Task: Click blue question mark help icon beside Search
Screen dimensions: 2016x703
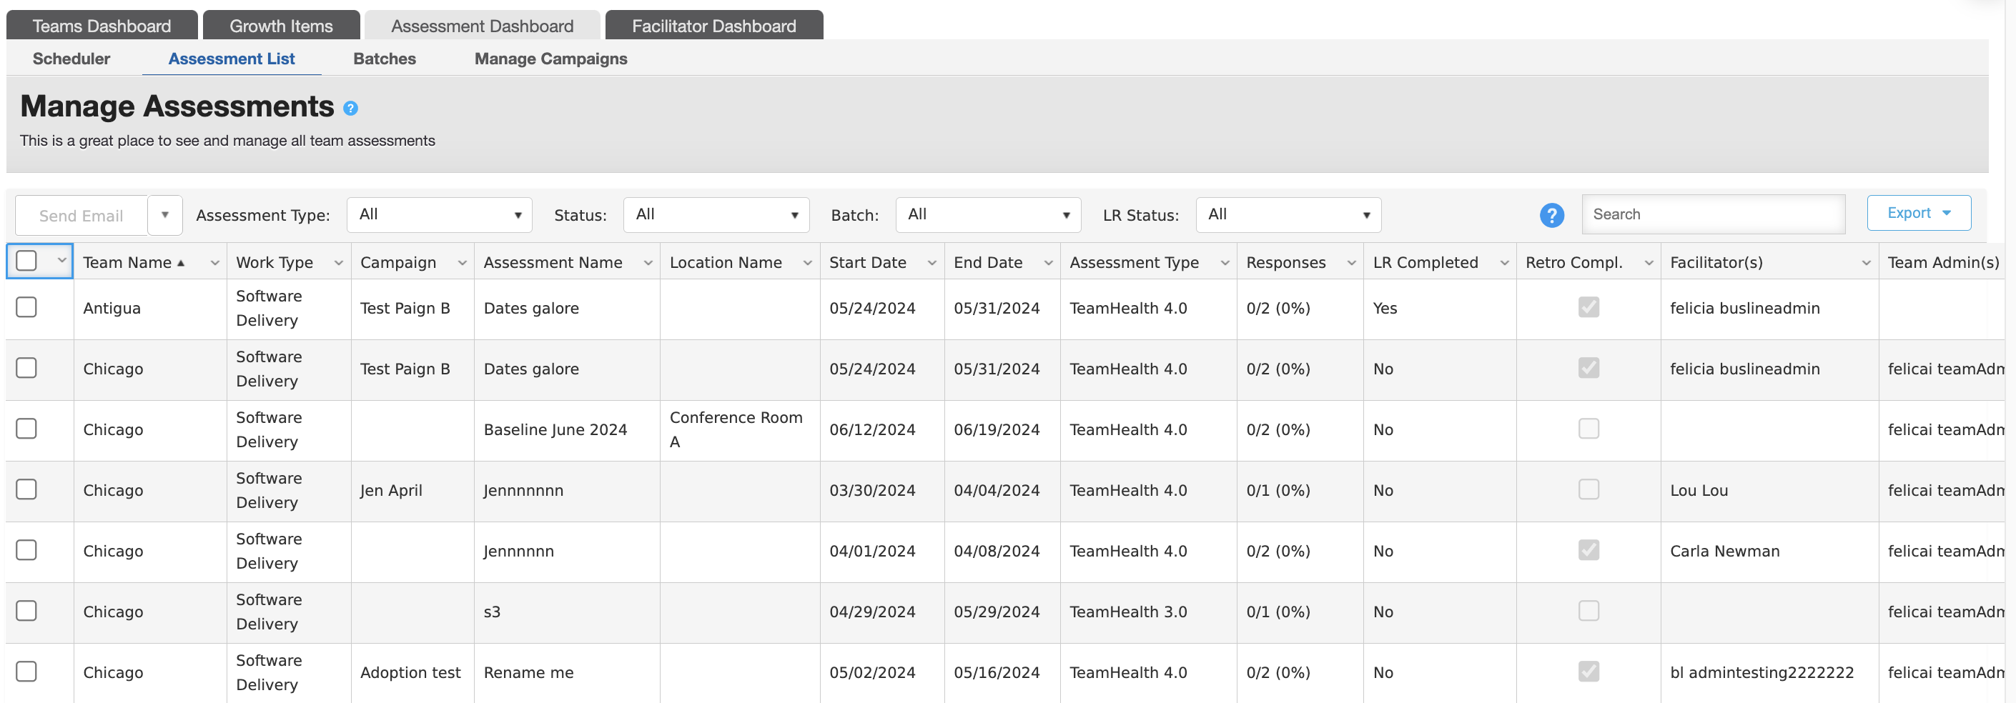Action: [1551, 215]
